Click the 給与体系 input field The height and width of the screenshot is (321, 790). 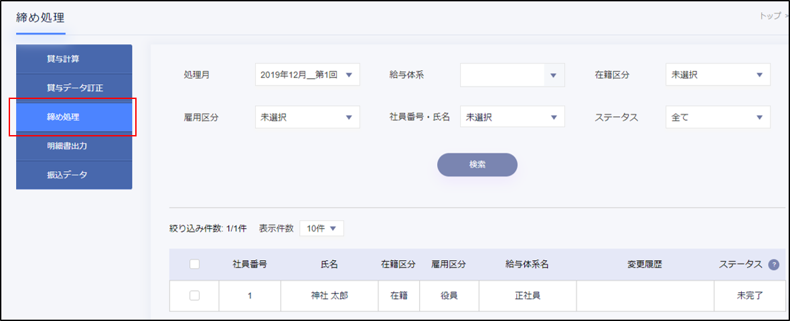pyautogui.click(x=501, y=75)
